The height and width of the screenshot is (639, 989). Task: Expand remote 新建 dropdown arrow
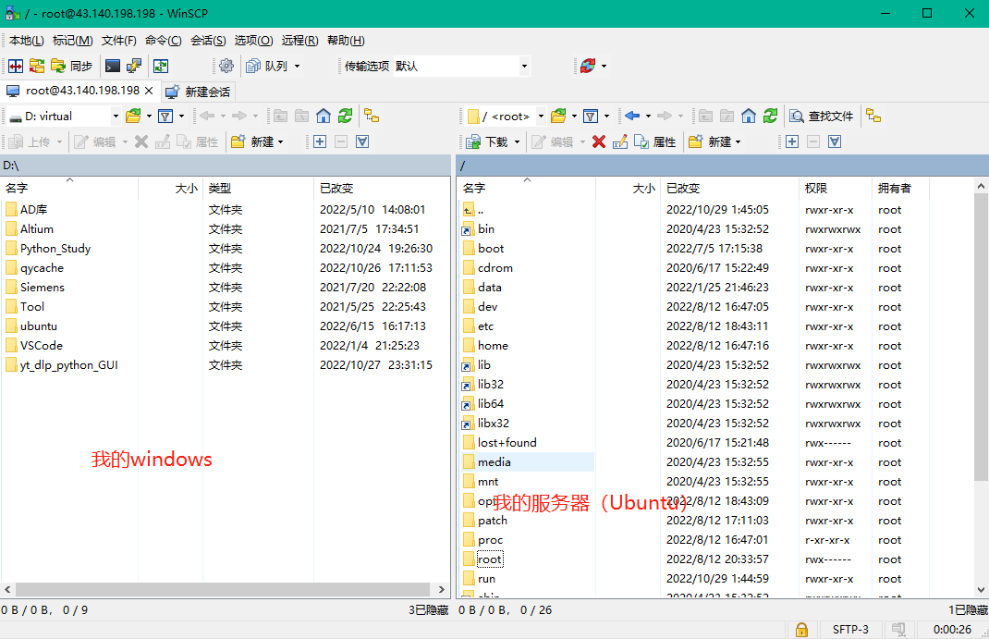coord(738,141)
